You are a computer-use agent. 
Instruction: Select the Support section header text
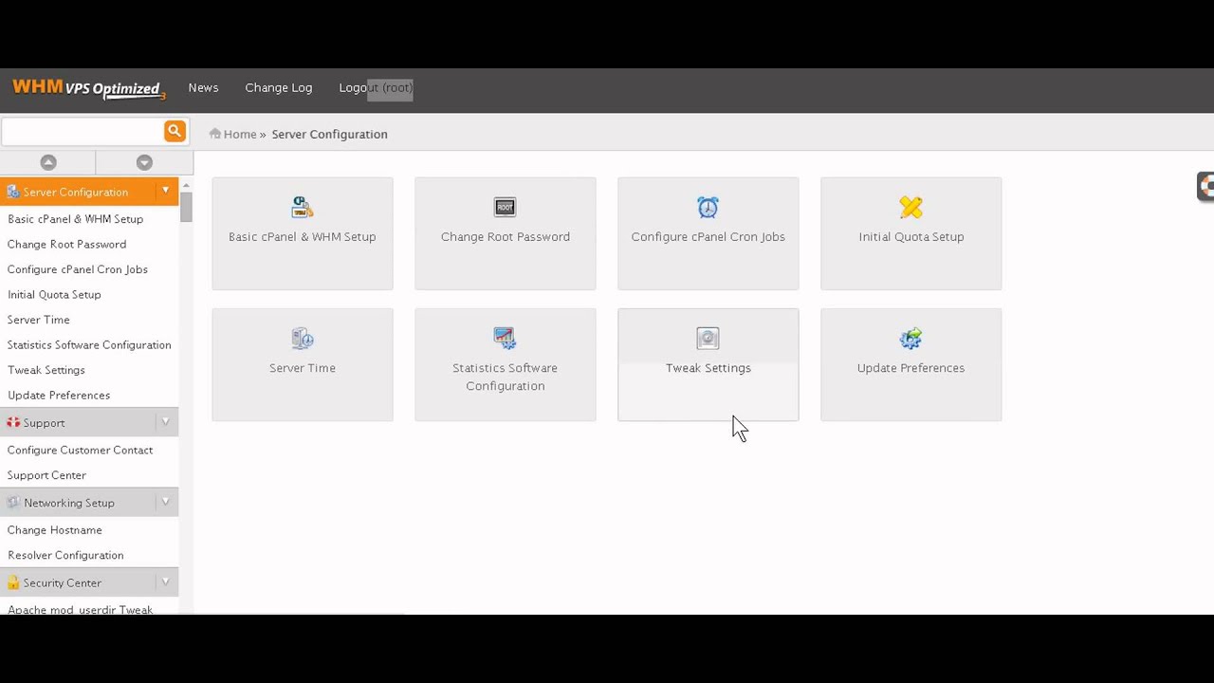45,423
